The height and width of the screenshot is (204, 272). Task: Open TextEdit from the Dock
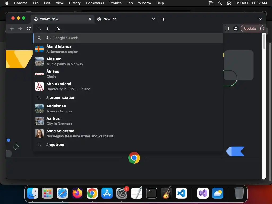137,193
